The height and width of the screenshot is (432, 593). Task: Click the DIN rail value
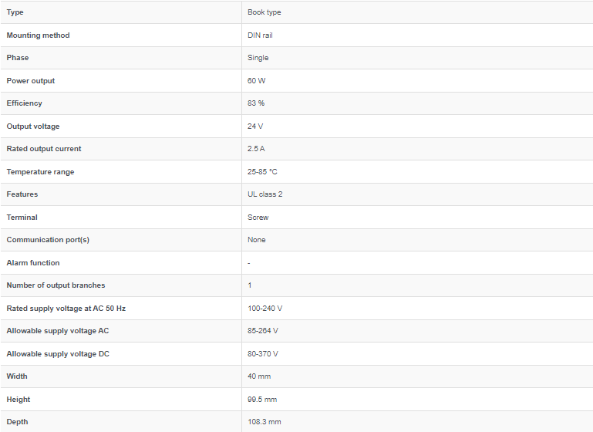point(261,35)
